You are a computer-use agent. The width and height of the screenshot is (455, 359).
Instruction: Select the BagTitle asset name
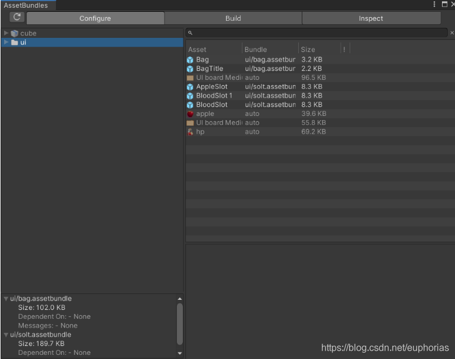(209, 69)
